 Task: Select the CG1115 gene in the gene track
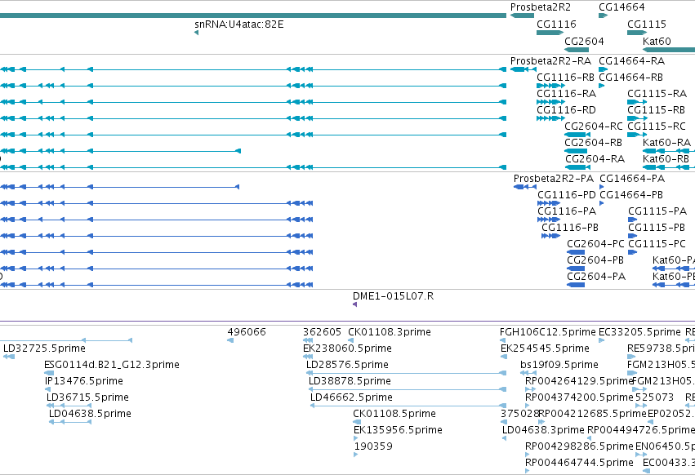(637, 33)
